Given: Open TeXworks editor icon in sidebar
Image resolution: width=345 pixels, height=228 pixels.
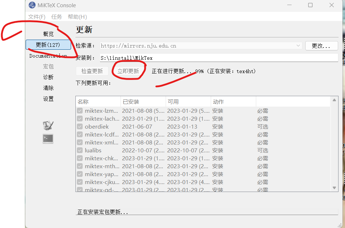Looking at the screenshot, I should tap(48, 125).
